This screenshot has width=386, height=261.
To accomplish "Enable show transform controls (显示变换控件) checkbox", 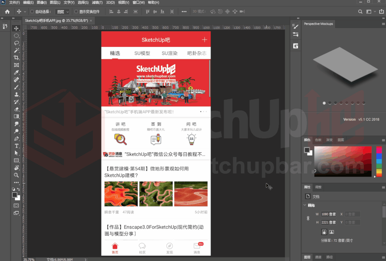I will pos(76,11).
